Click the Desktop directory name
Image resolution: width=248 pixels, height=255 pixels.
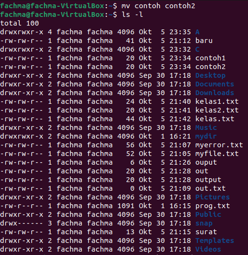click(x=210, y=76)
